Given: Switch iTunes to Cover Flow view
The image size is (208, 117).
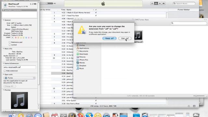Looking at the screenshot, I should click(x=164, y=4).
